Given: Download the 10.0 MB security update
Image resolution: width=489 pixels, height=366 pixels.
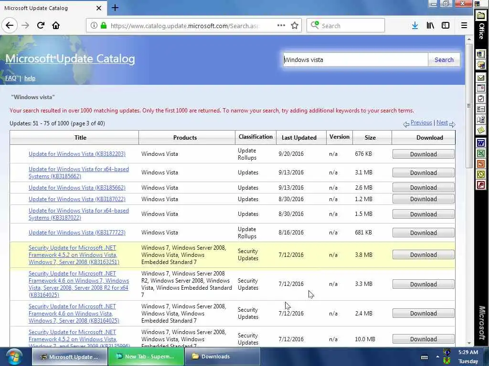Looking at the screenshot, I should tap(423, 339).
